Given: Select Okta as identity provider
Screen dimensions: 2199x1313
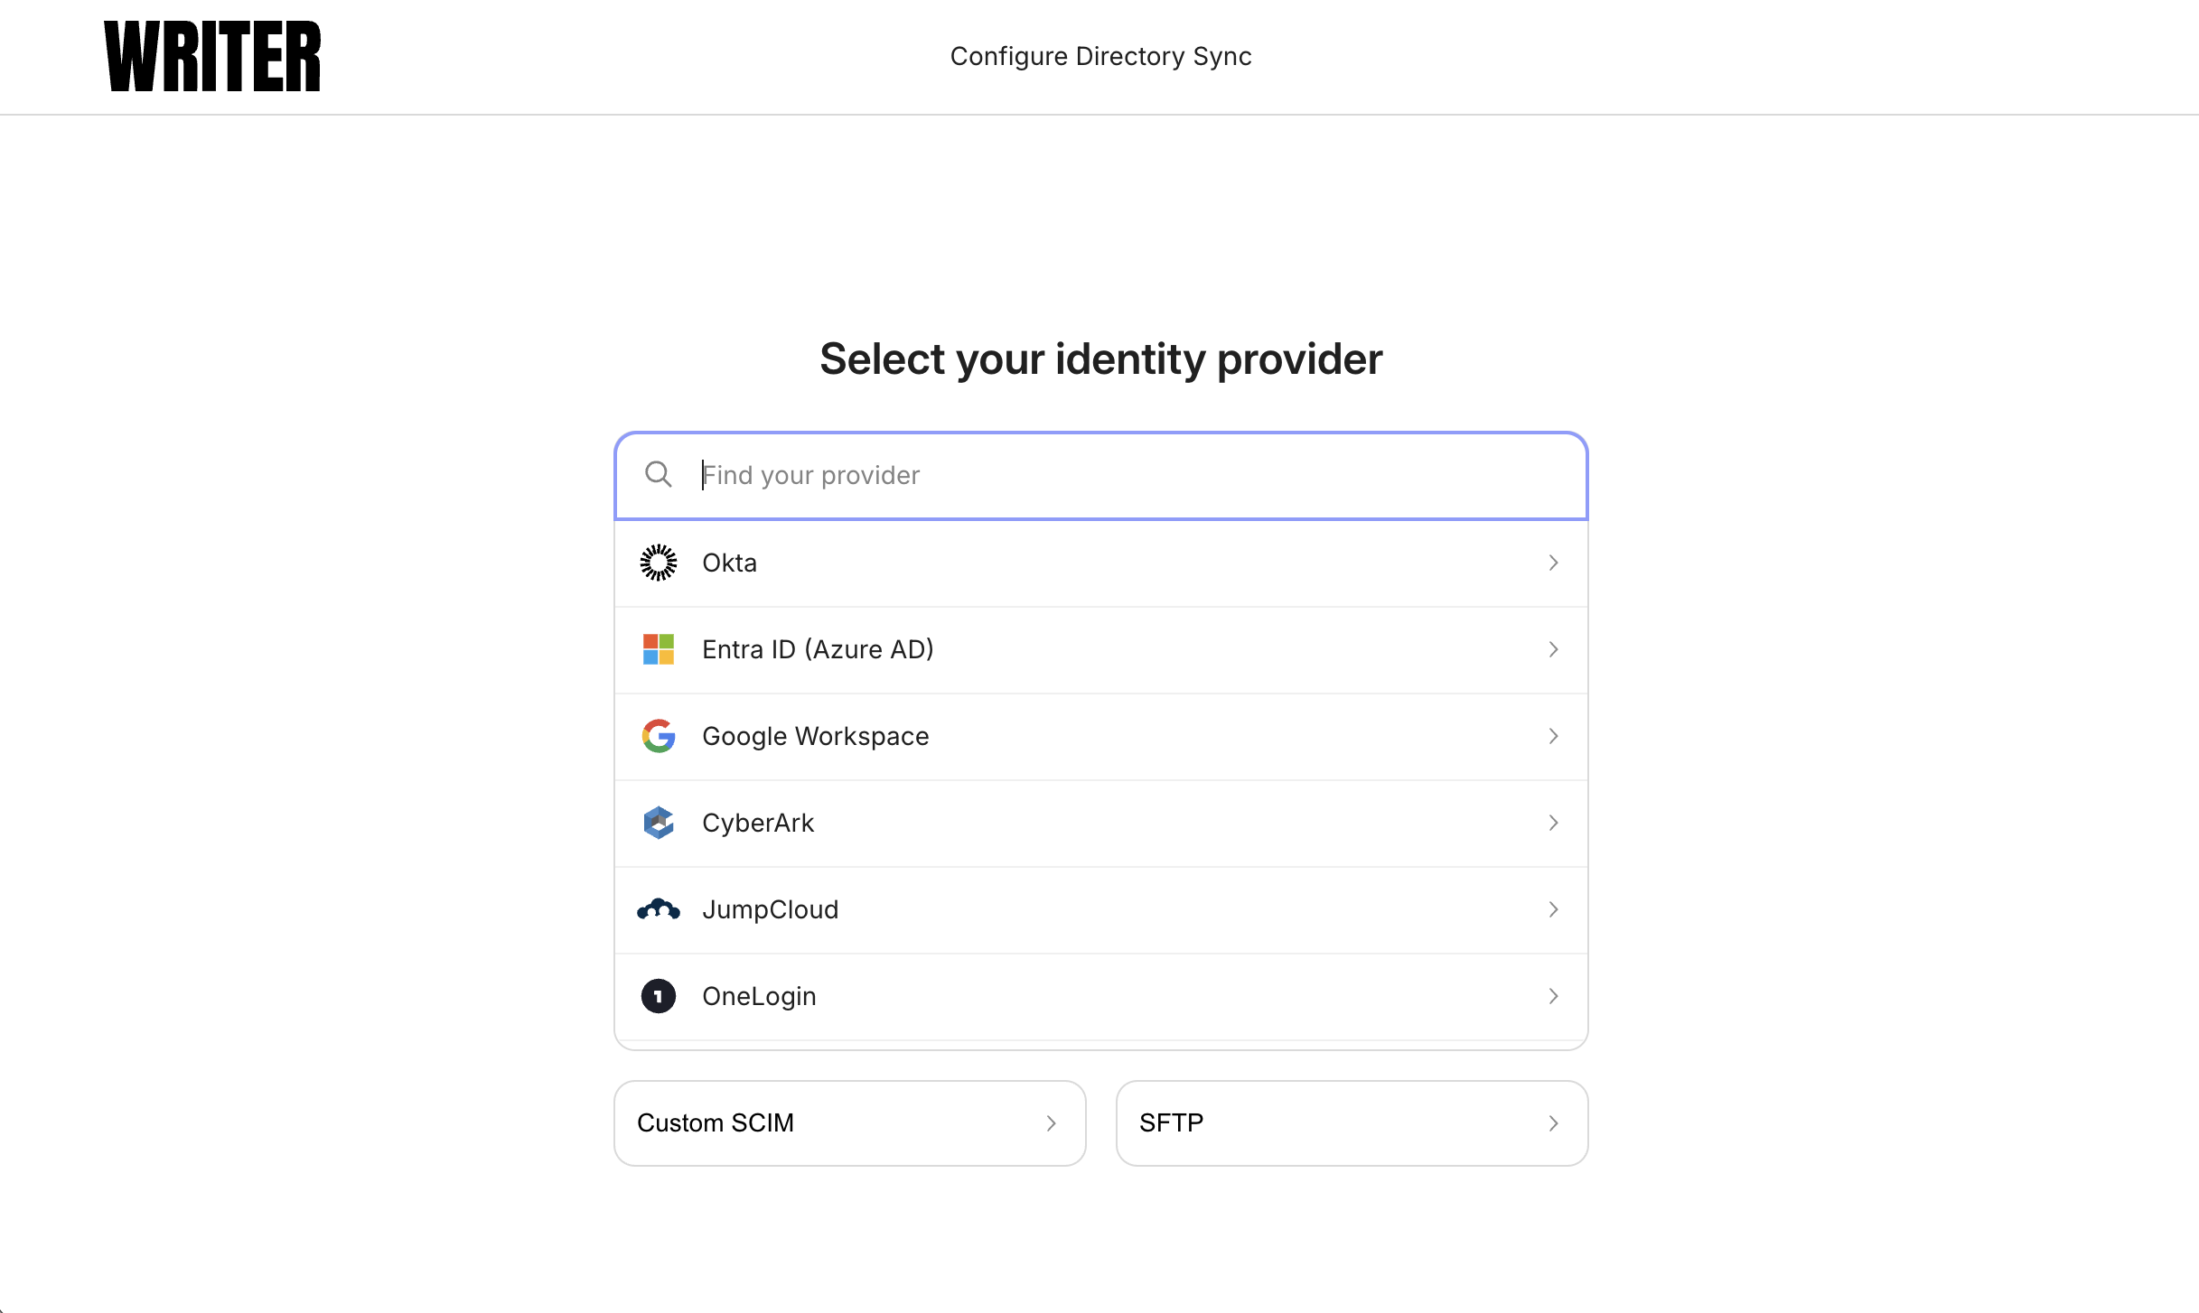Looking at the screenshot, I should (1101, 563).
